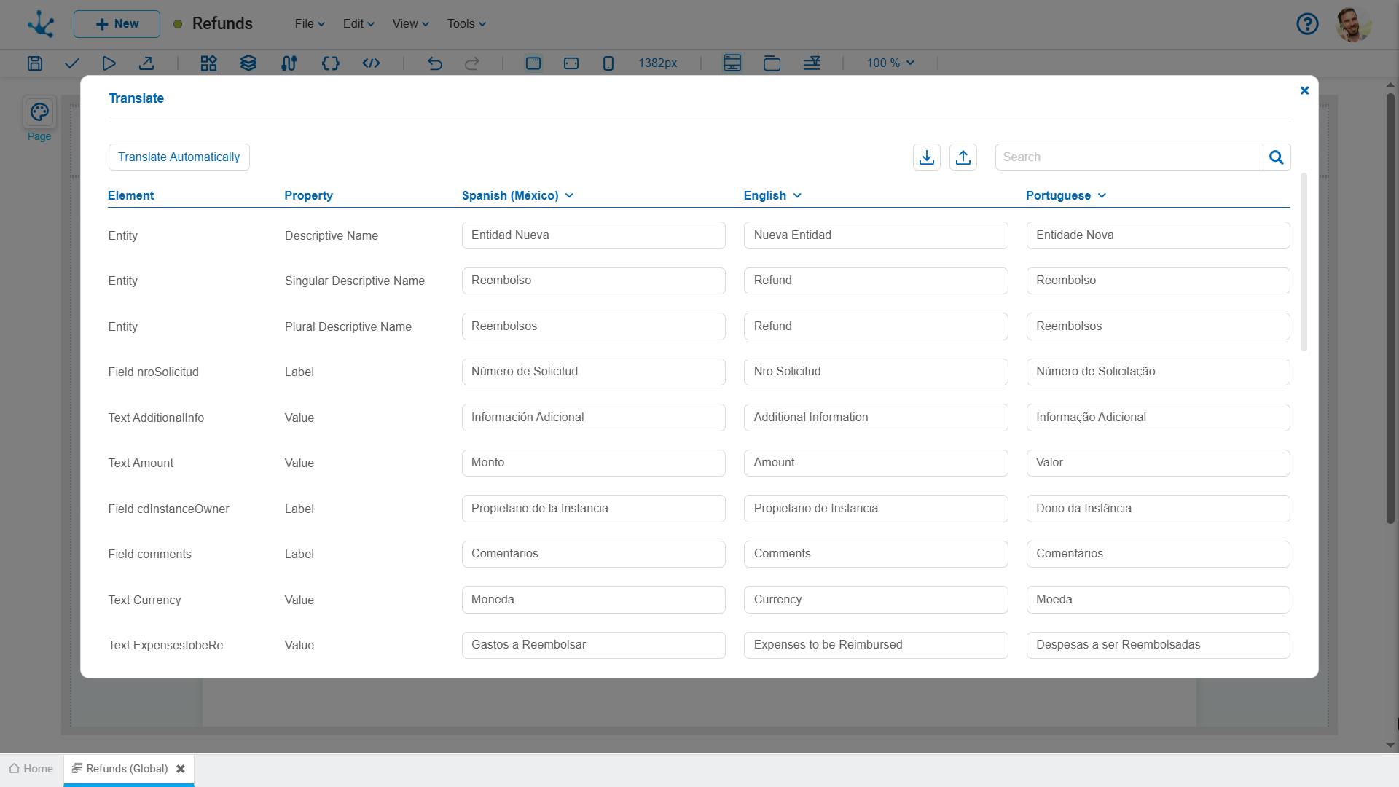Toggle the desktop viewport icon
This screenshot has width=1399, height=787.
(533, 63)
